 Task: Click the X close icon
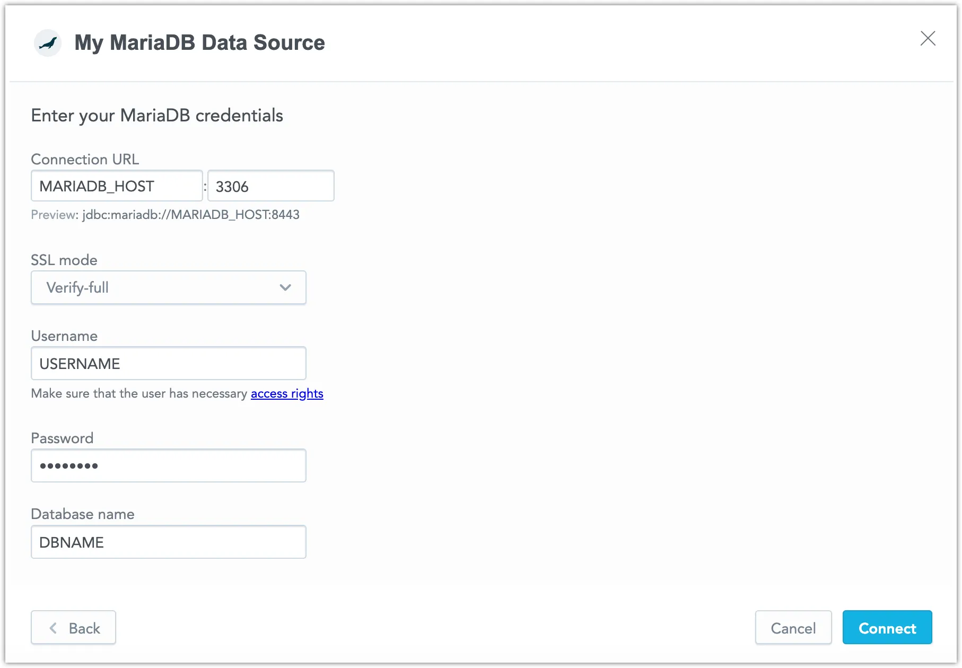[928, 38]
